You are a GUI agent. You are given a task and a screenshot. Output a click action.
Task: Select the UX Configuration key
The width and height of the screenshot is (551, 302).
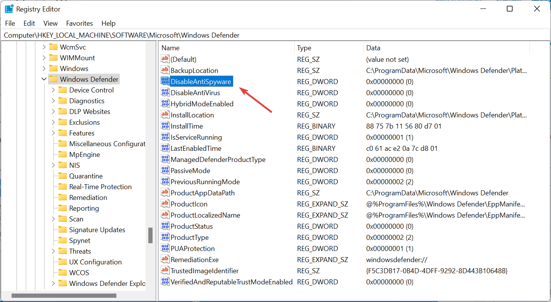coord(95,262)
